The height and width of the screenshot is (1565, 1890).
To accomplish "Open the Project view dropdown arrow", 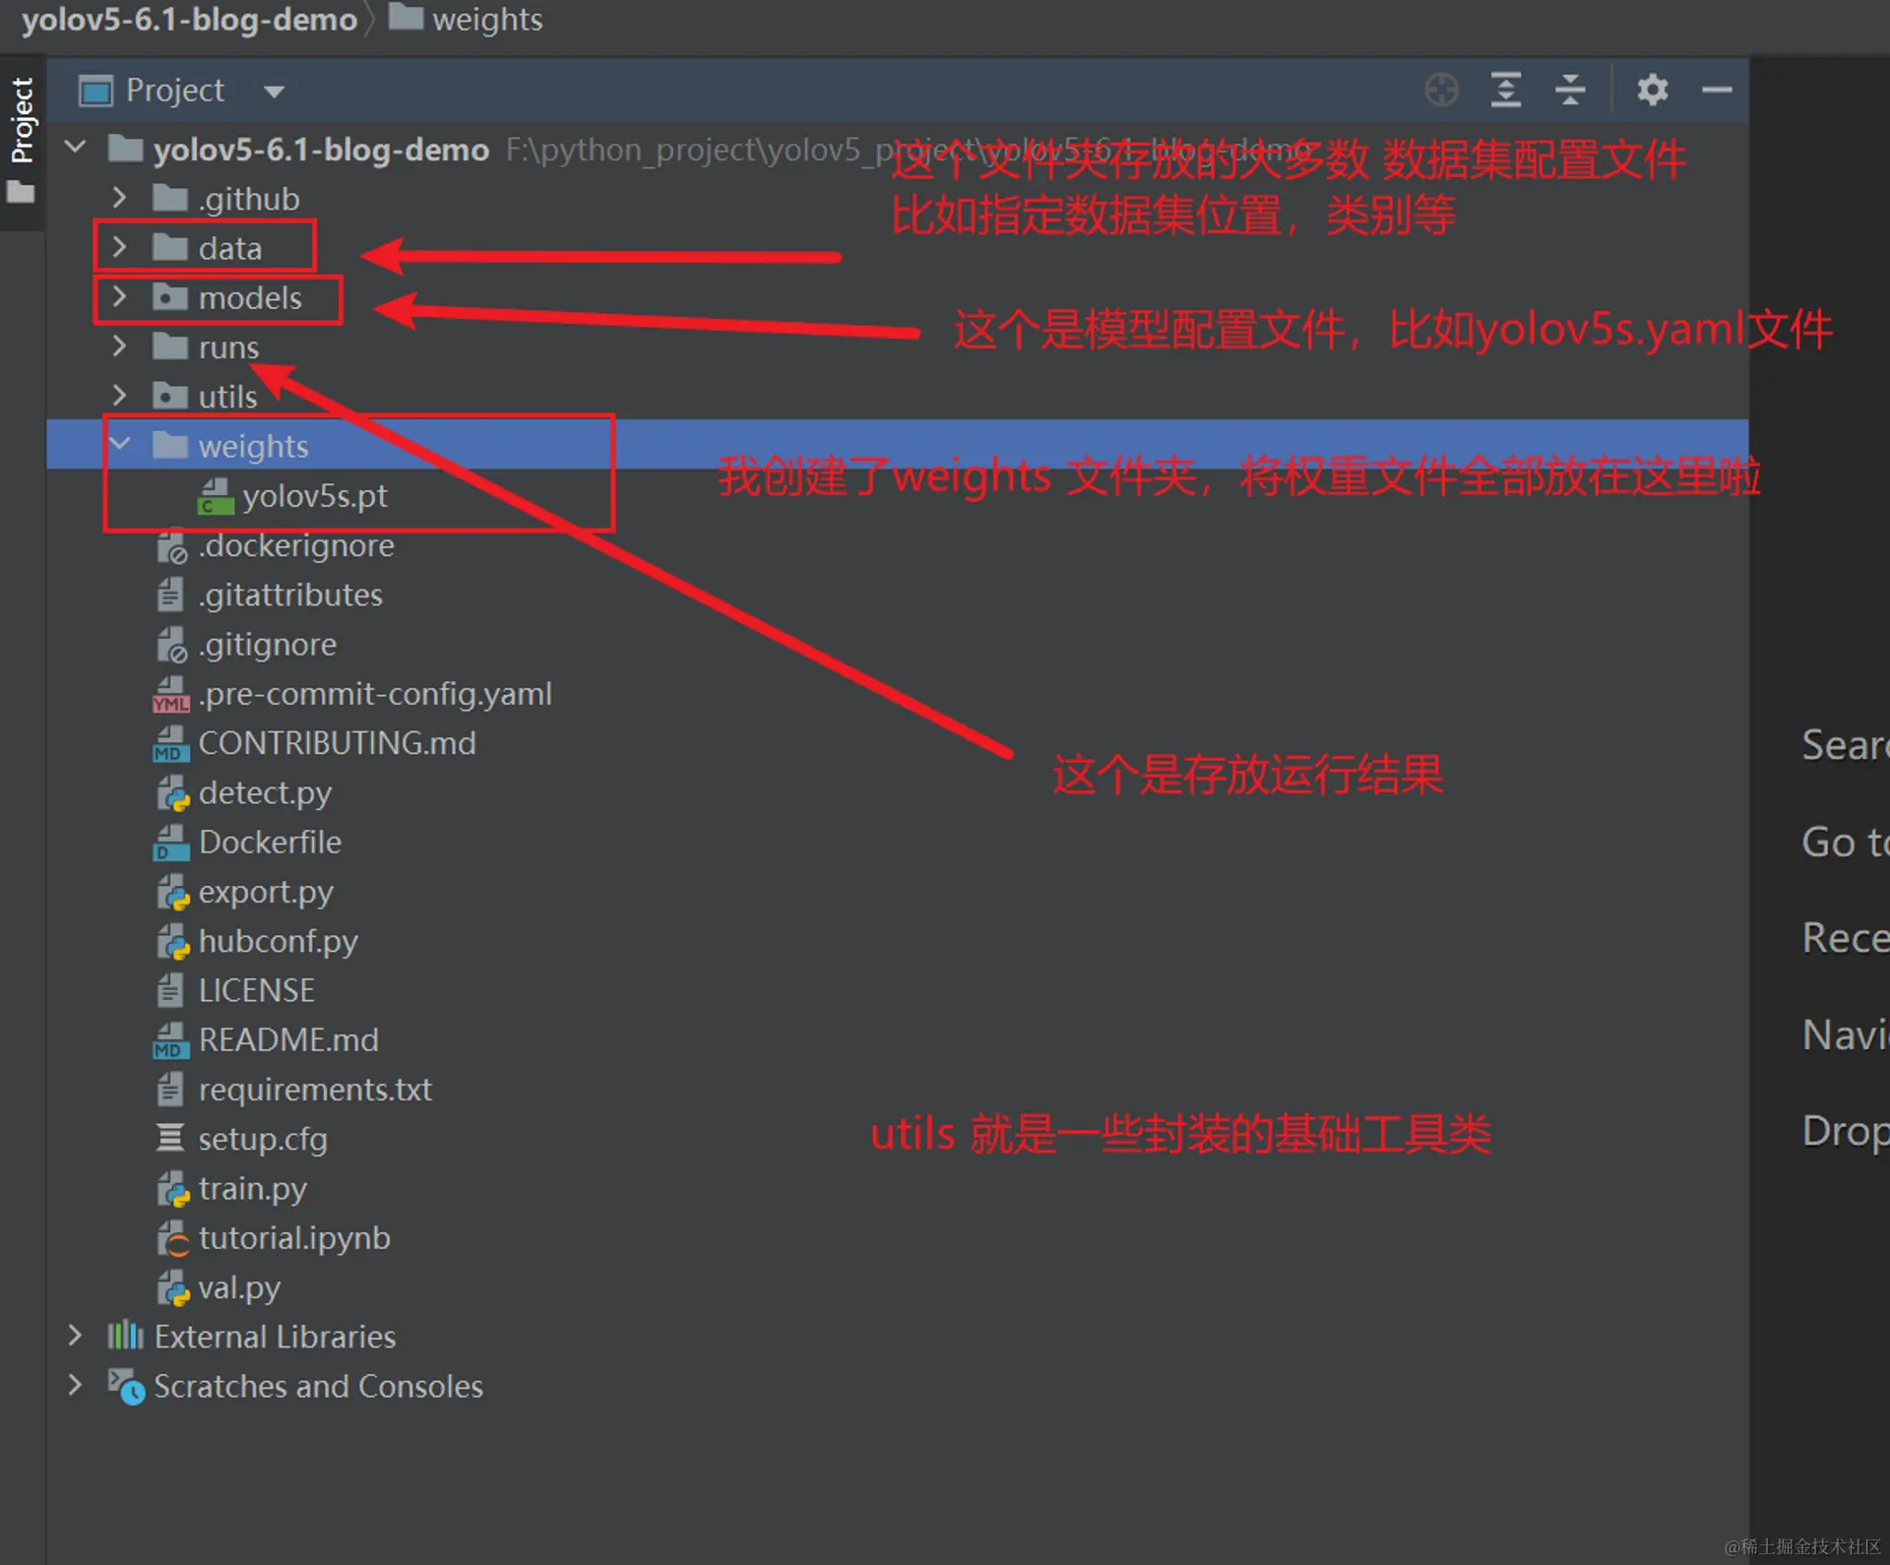I will [274, 92].
